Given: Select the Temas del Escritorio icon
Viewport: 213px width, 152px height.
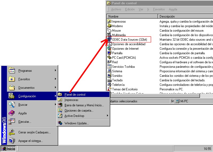Looking at the screenshot, I should pos(109,89).
